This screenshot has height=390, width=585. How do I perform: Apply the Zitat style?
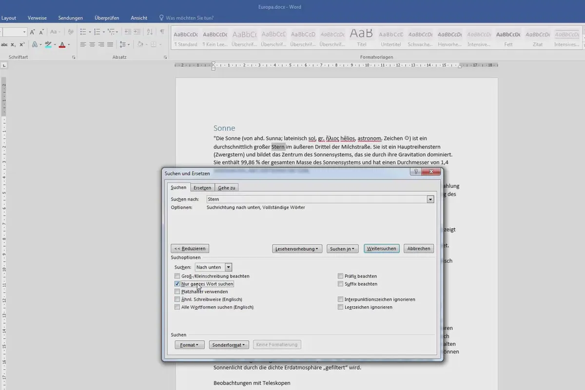[538, 38]
